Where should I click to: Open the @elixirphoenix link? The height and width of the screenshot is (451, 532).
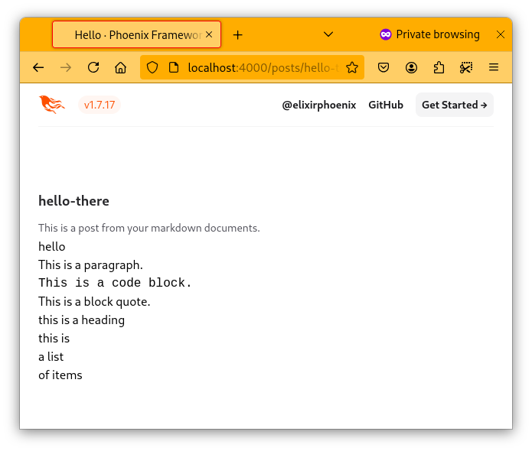point(318,105)
